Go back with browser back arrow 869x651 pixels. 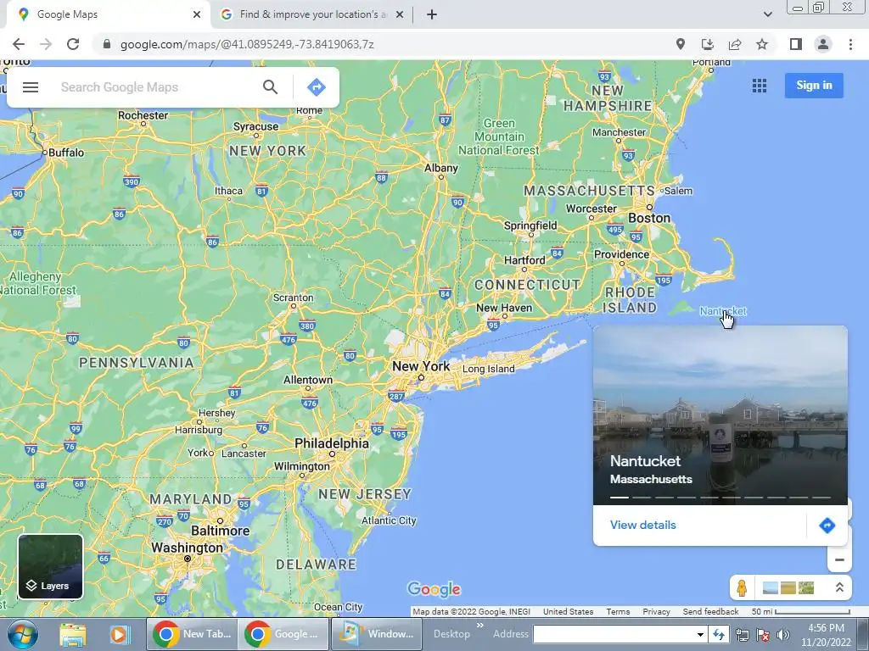(19, 44)
